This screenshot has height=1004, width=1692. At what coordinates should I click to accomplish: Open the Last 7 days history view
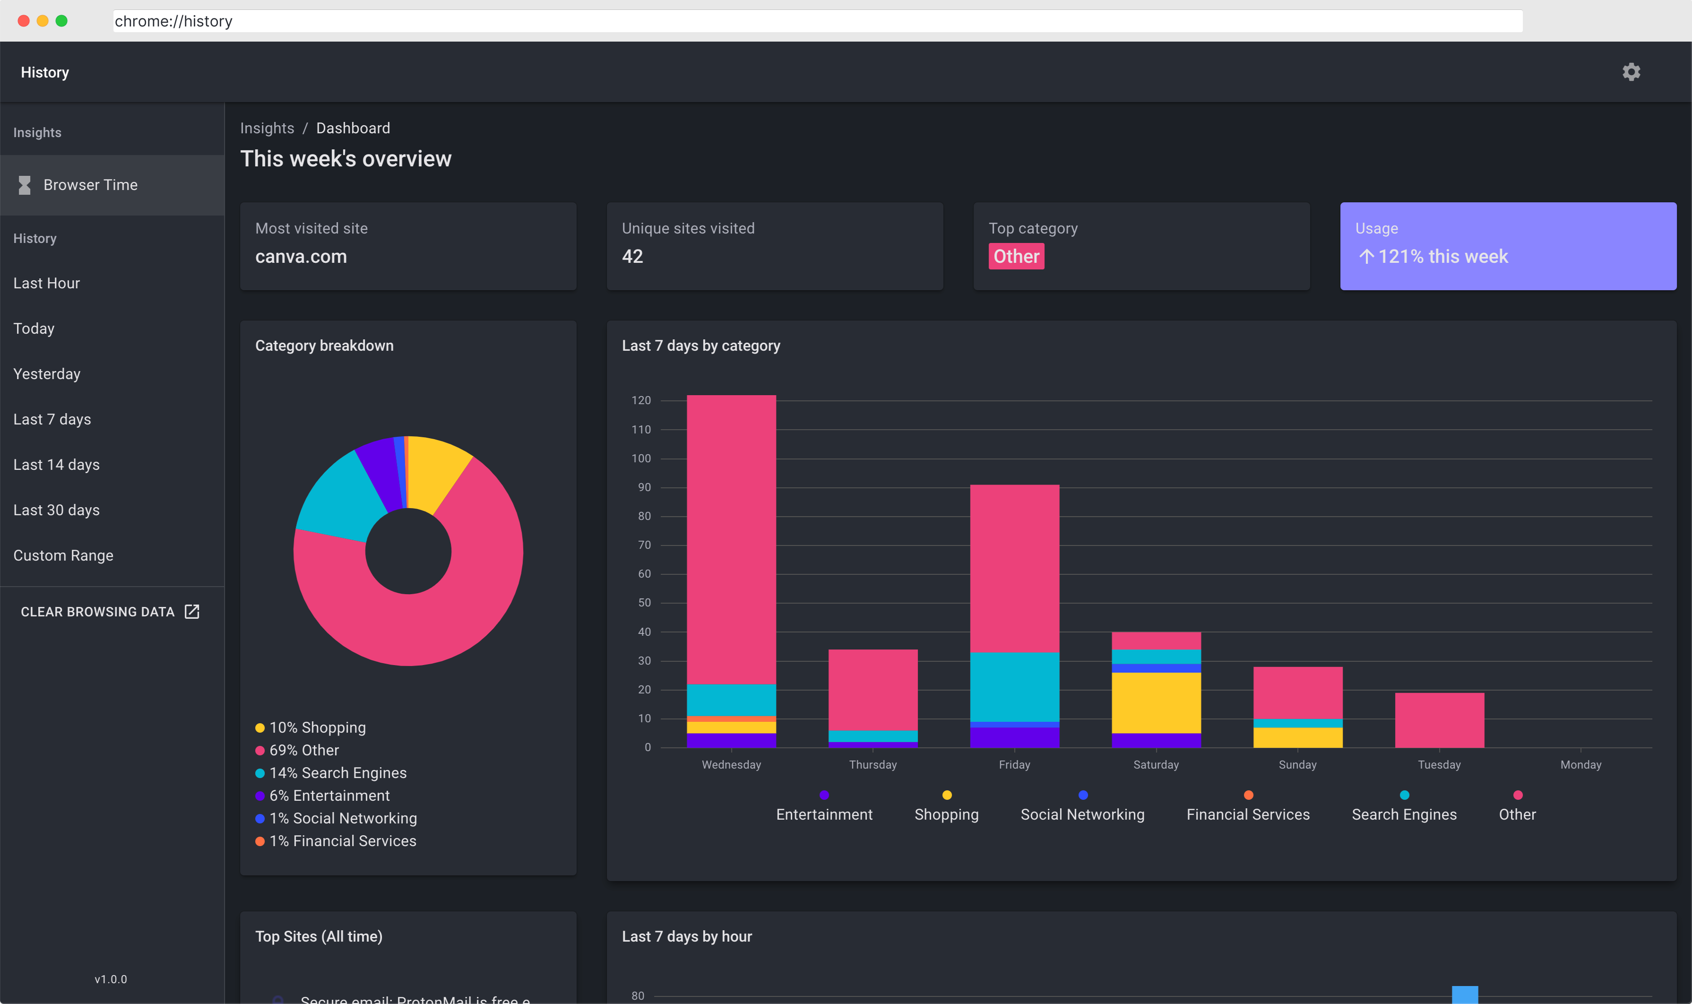click(x=52, y=419)
